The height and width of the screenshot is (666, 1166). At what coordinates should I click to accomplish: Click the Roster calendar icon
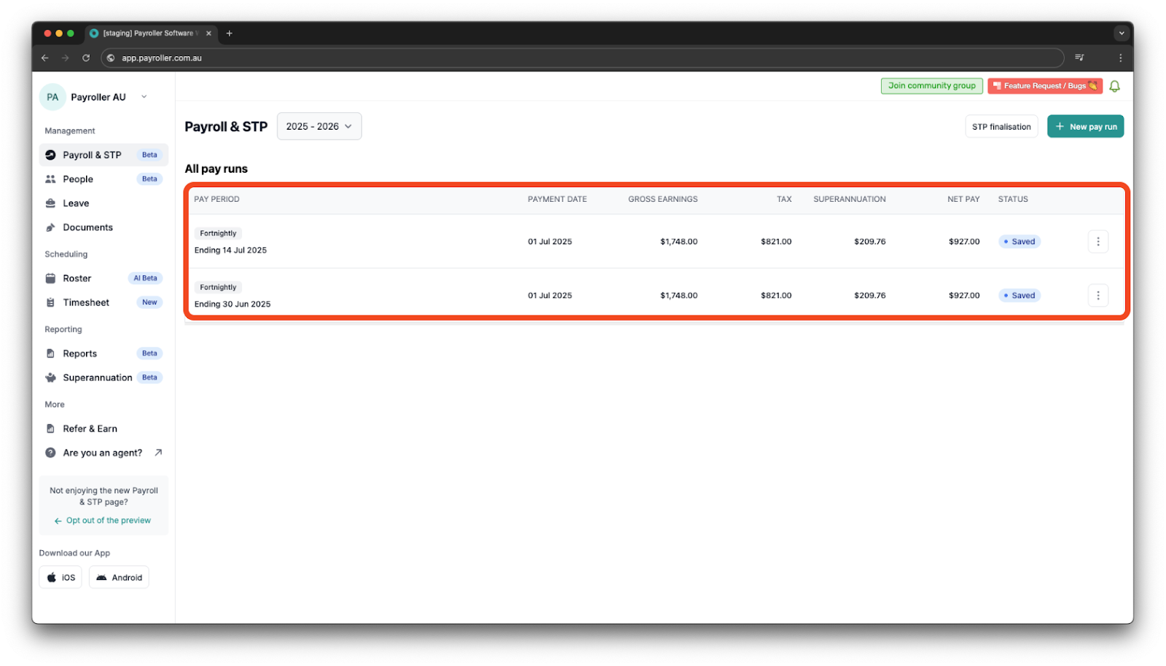tap(50, 278)
